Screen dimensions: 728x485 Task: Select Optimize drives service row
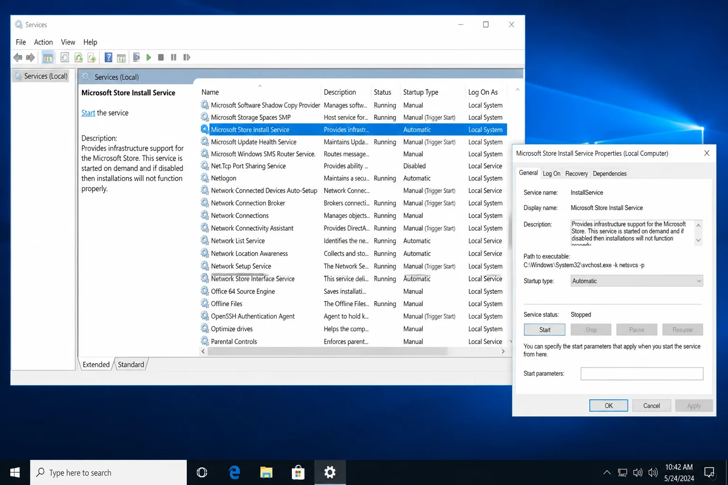[353, 329]
